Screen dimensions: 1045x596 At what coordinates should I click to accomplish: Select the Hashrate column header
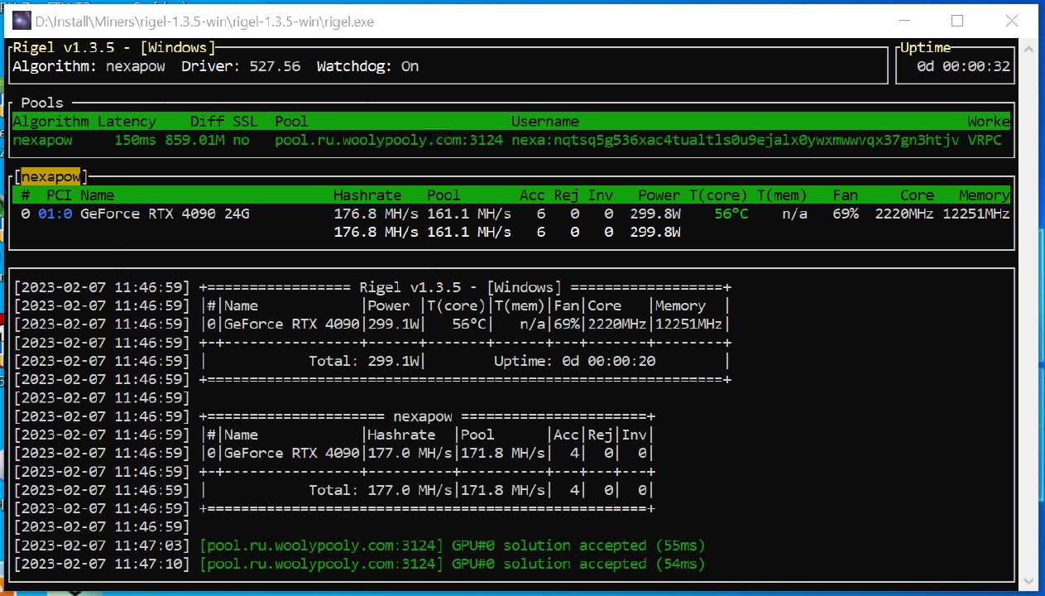[367, 195]
